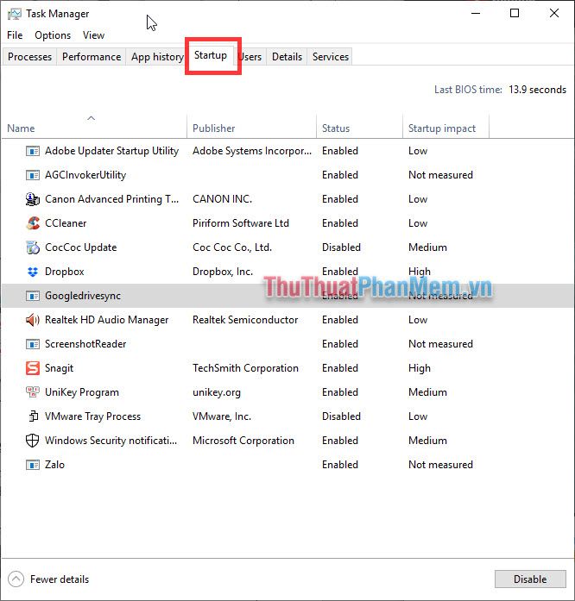
Task: Click Disabled status of VMware Tray Process
Action: point(341,416)
